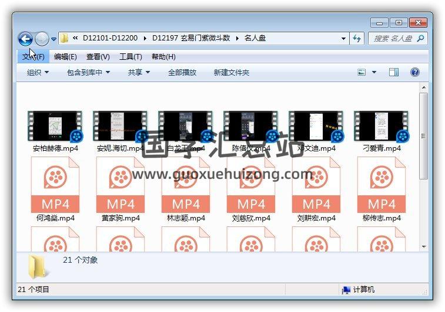Open the view options dropdown arrow
The height and width of the screenshot is (312, 445).
[374, 72]
